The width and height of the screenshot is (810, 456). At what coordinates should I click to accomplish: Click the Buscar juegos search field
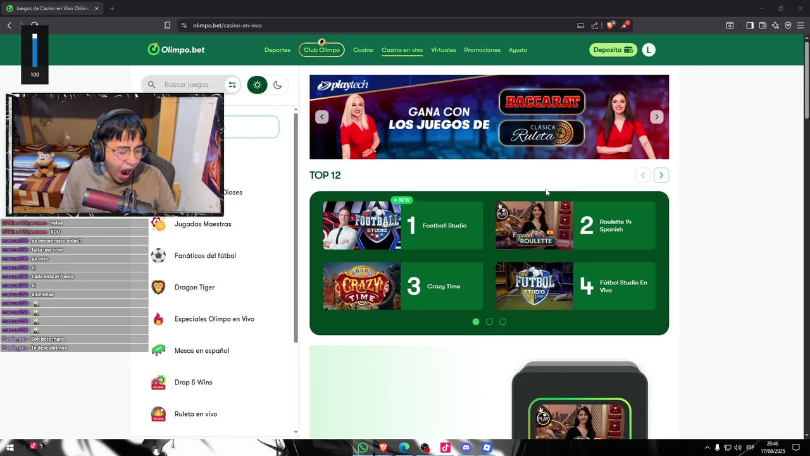[190, 85]
